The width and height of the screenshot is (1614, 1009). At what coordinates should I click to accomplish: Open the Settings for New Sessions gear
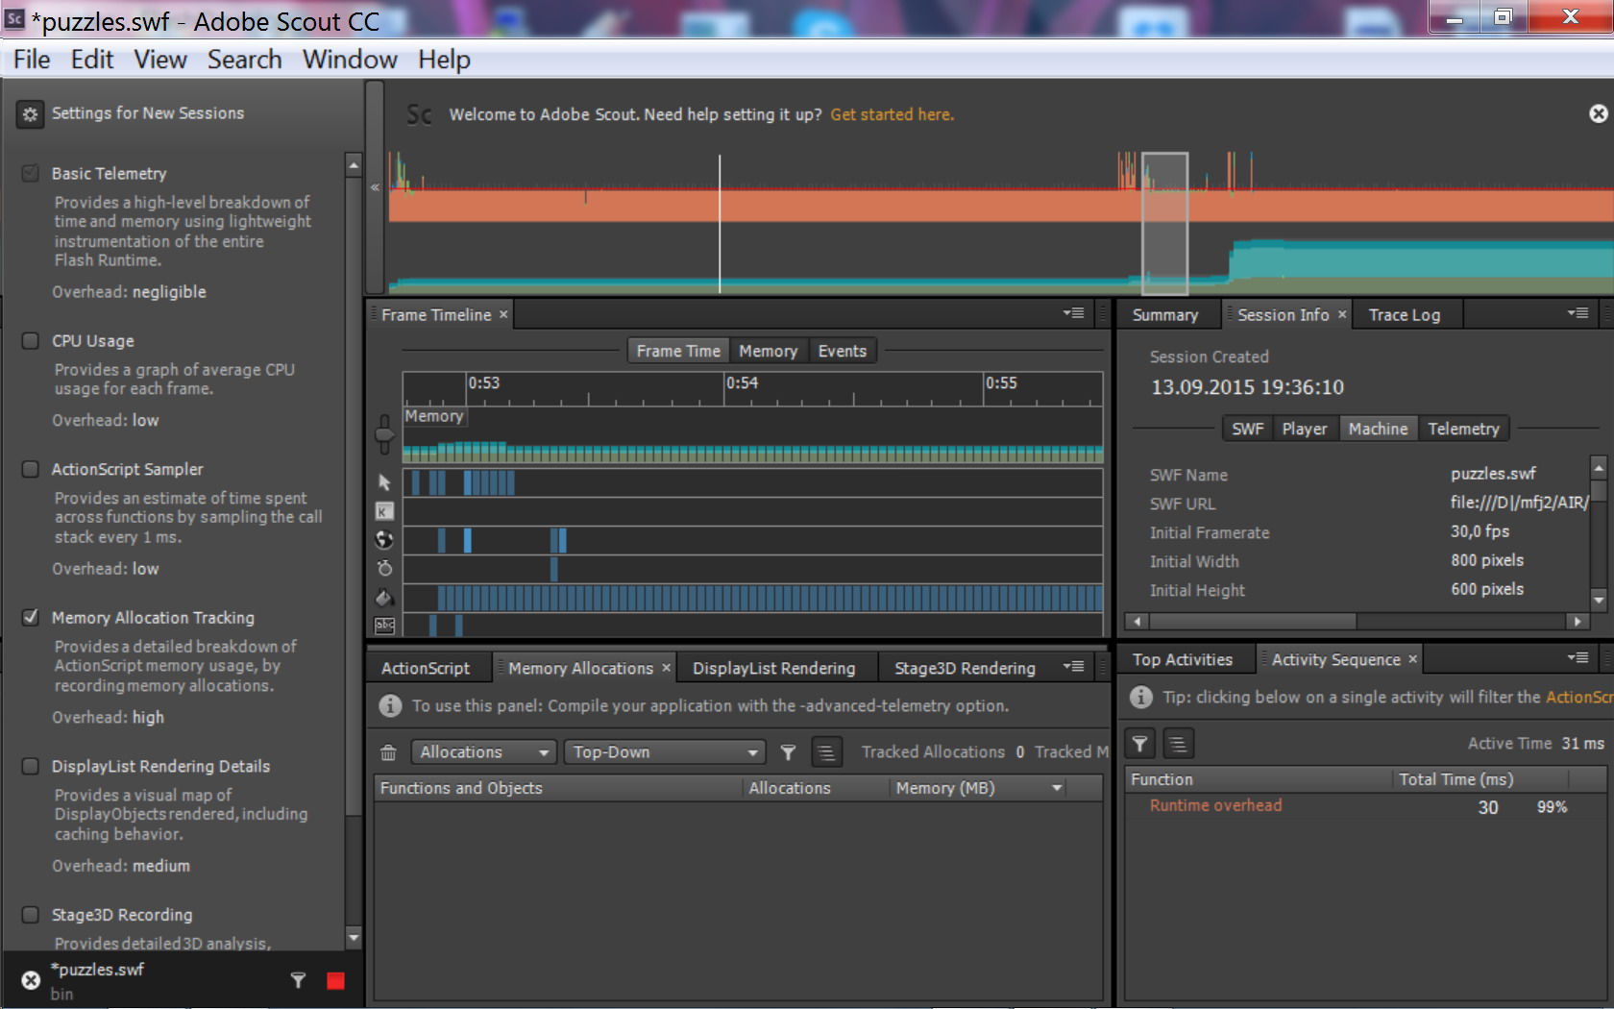[30, 114]
